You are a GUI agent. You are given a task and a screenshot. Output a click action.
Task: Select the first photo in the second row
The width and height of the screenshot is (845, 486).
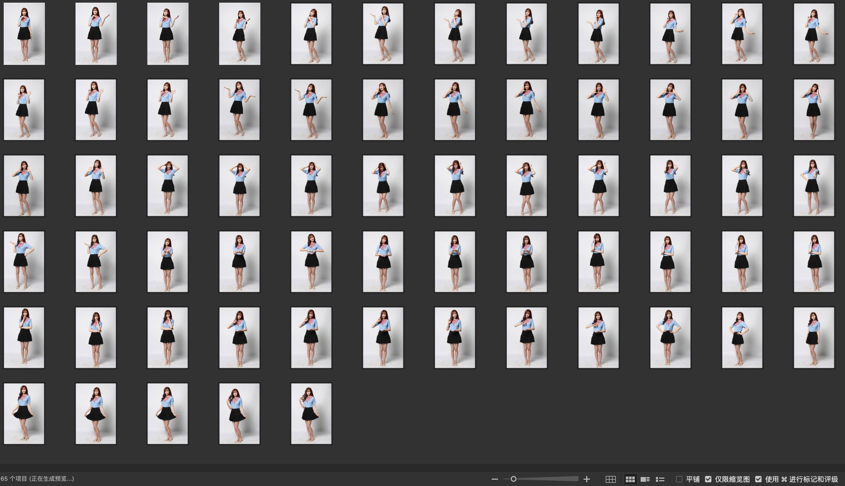click(24, 110)
